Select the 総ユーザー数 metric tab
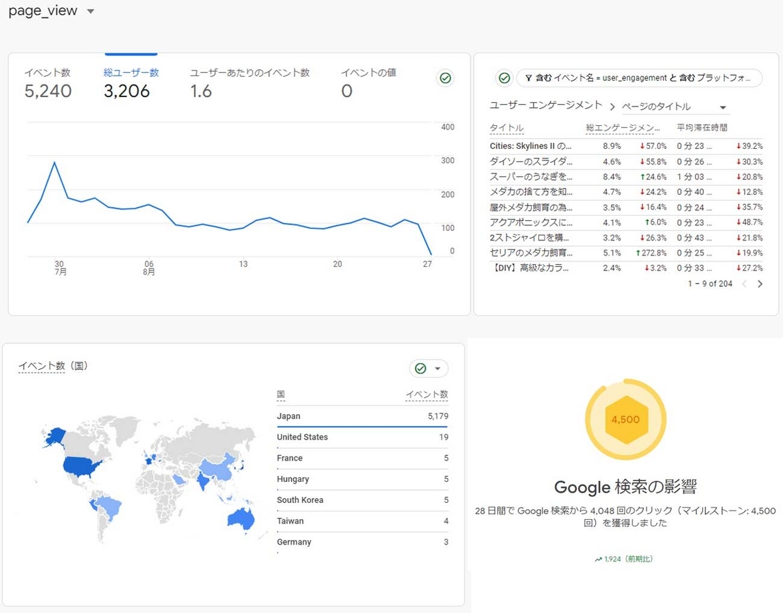Screen dimensions: 783x613 click(x=131, y=83)
